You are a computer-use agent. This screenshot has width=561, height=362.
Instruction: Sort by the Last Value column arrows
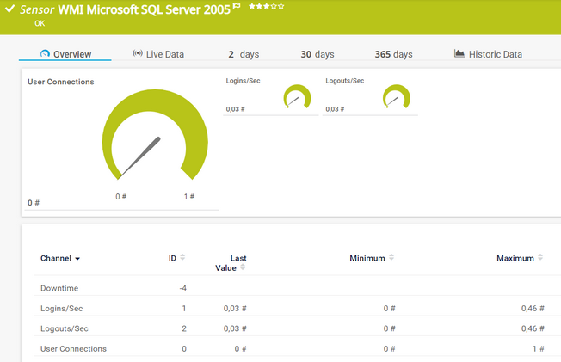click(244, 267)
